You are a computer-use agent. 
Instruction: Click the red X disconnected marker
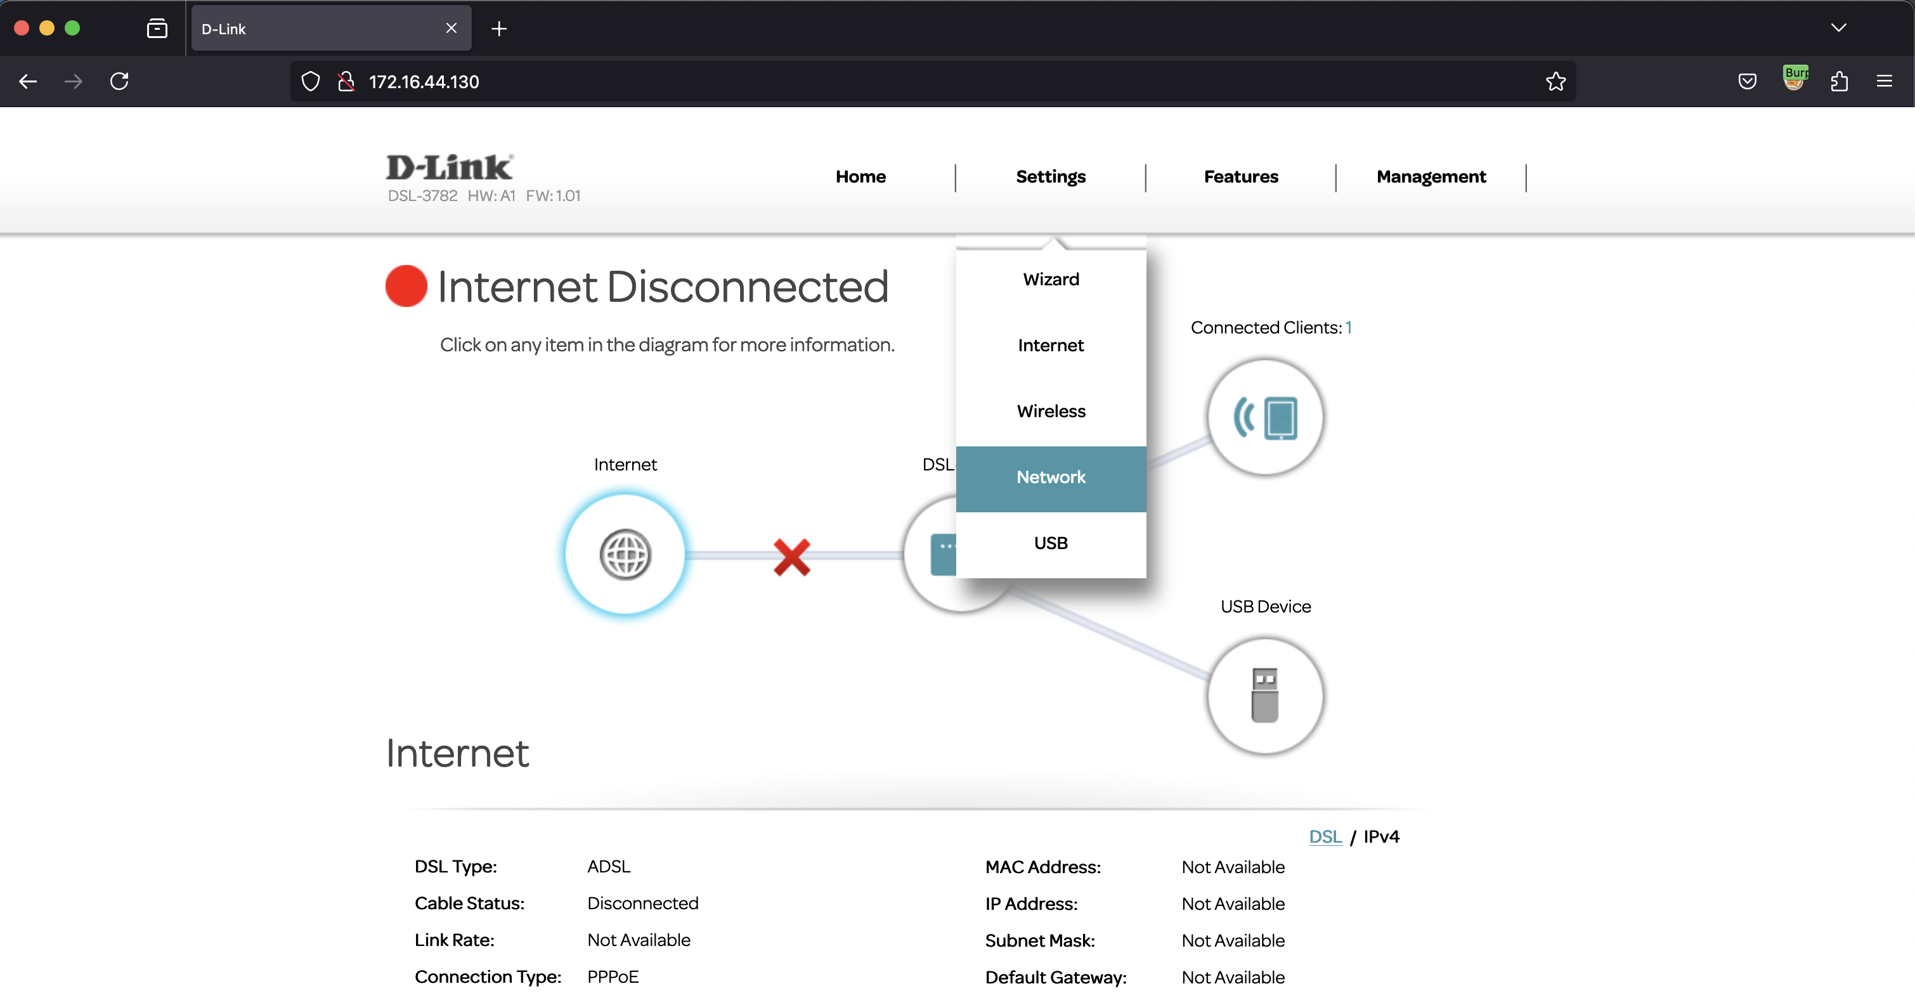[x=792, y=557]
